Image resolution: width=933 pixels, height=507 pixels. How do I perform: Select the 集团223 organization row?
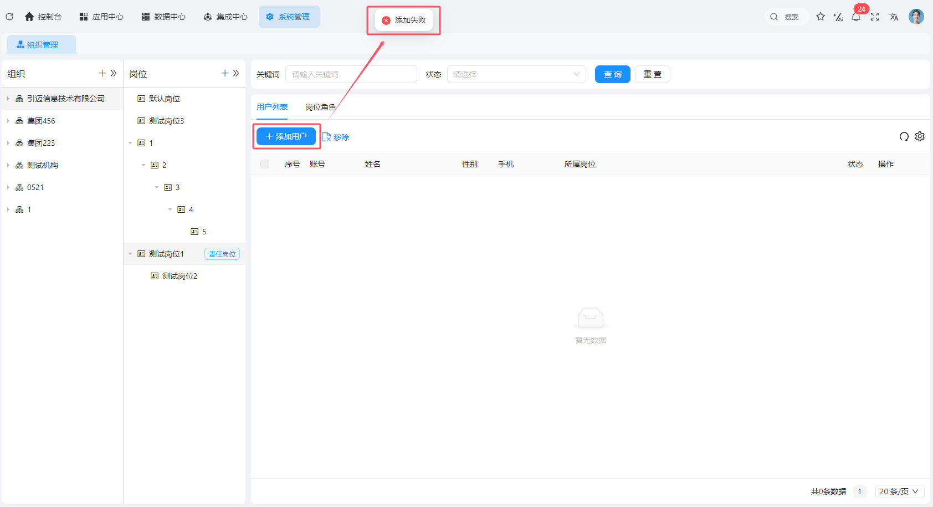62,143
